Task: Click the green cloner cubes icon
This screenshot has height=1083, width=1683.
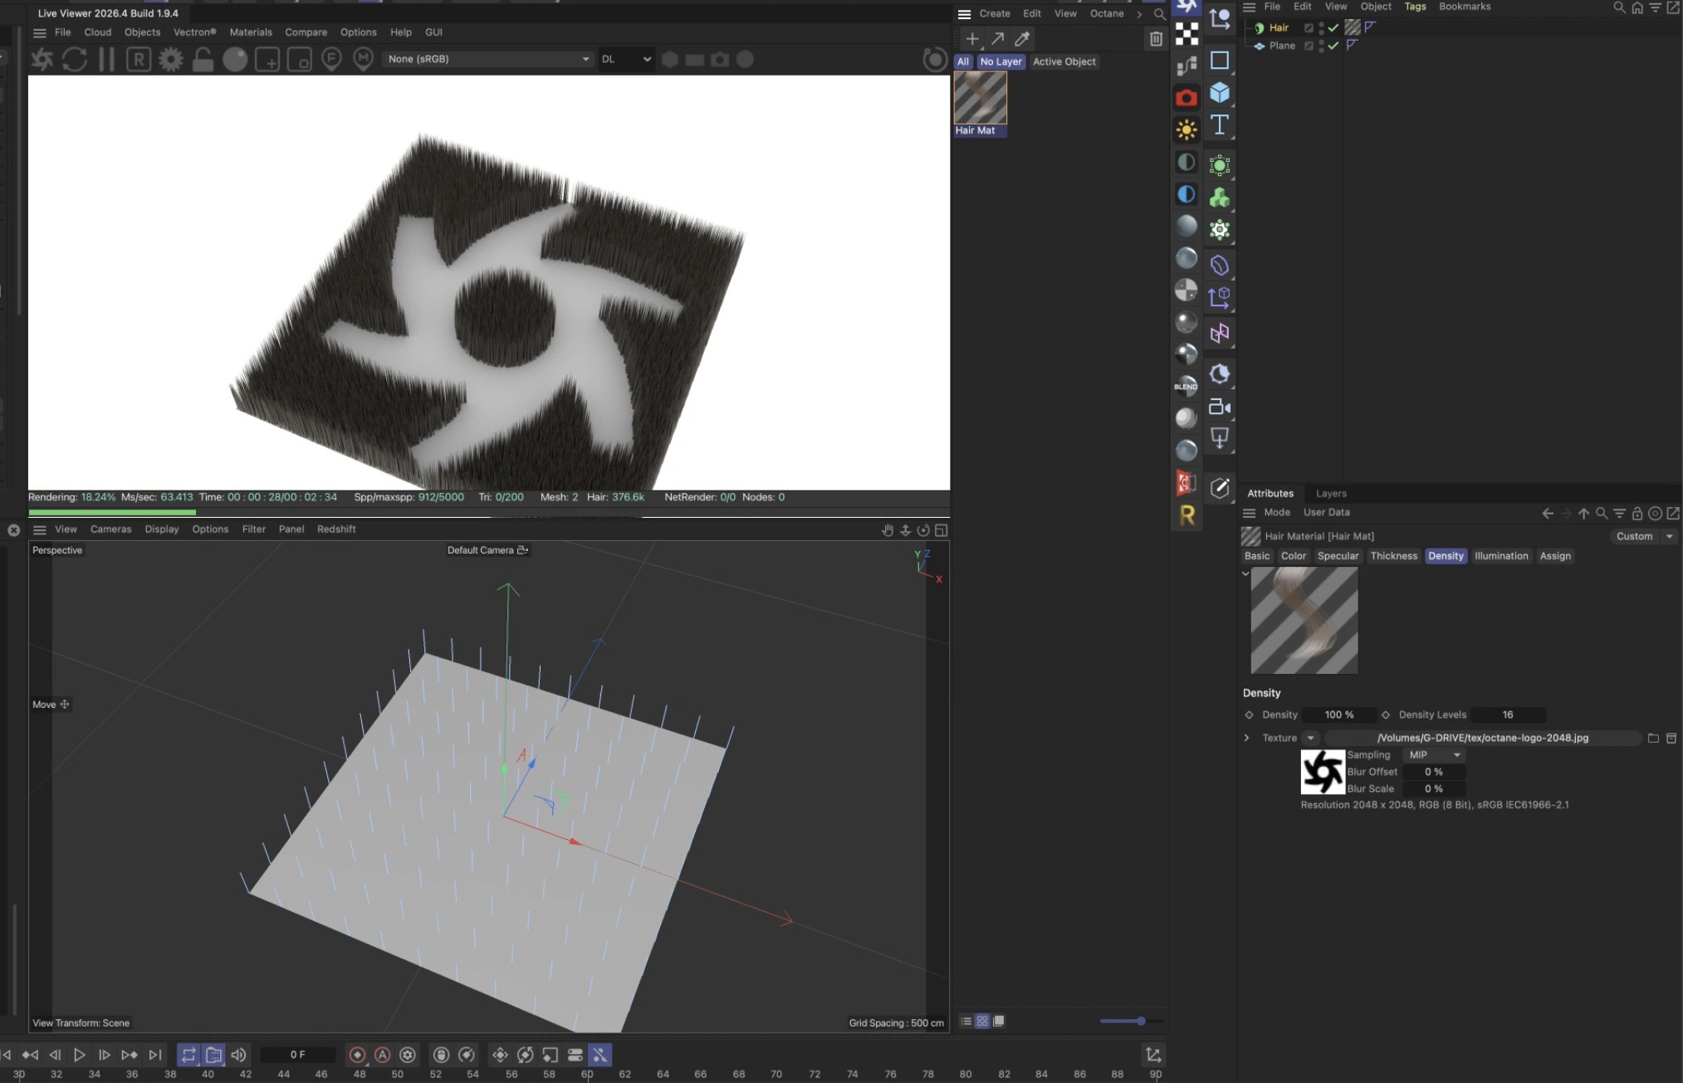Action: point(1220,198)
